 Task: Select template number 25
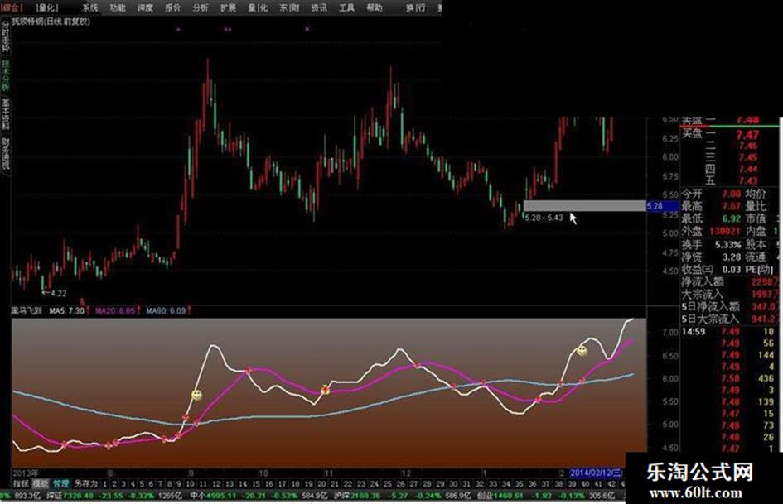387,483
